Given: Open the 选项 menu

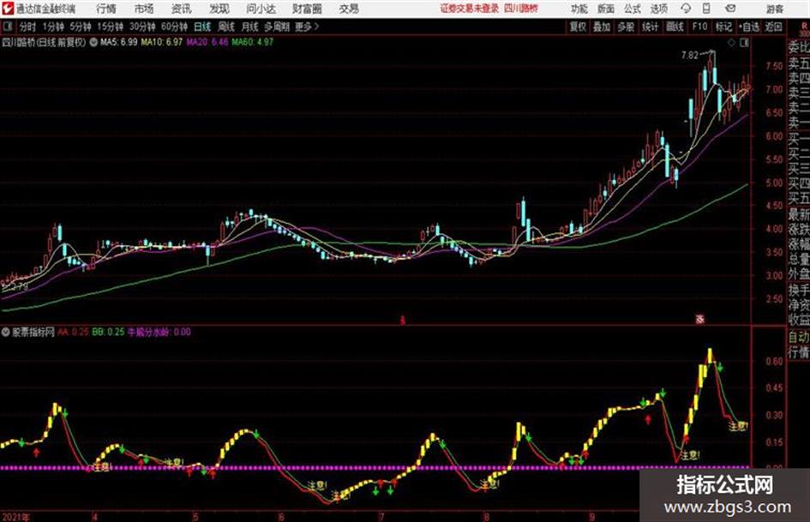Looking at the screenshot, I should pyautogui.click(x=658, y=9).
